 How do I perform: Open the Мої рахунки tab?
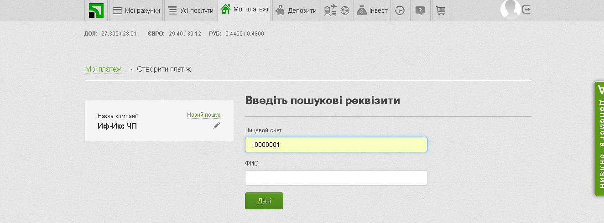tap(136, 10)
